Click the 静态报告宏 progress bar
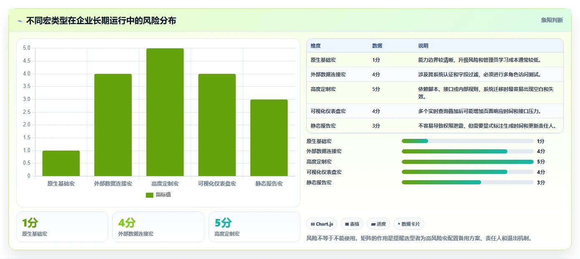 tap(468, 182)
